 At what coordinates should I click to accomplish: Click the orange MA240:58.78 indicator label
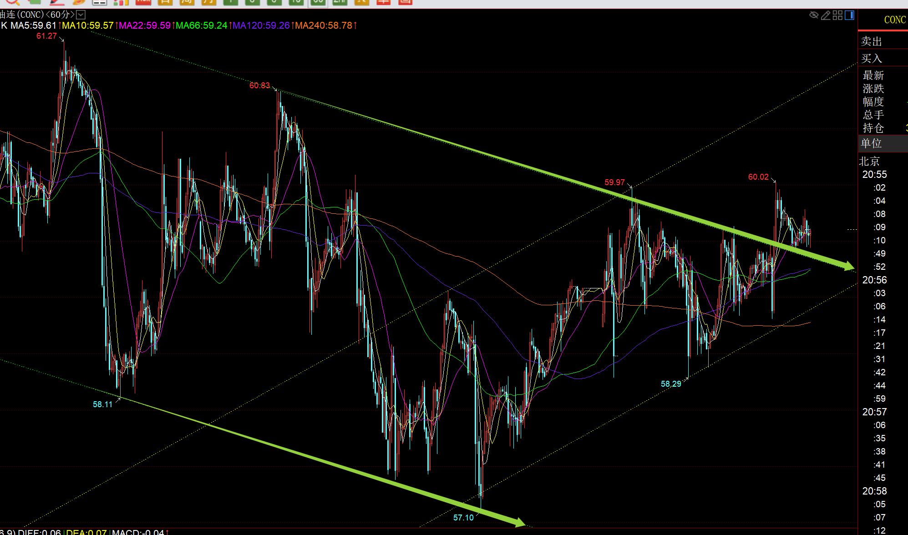pyautogui.click(x=324, y=25)
